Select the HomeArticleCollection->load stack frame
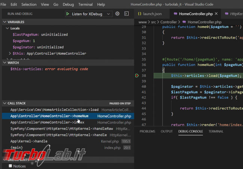This screenshot has width=243, height=169. point(68,110)
